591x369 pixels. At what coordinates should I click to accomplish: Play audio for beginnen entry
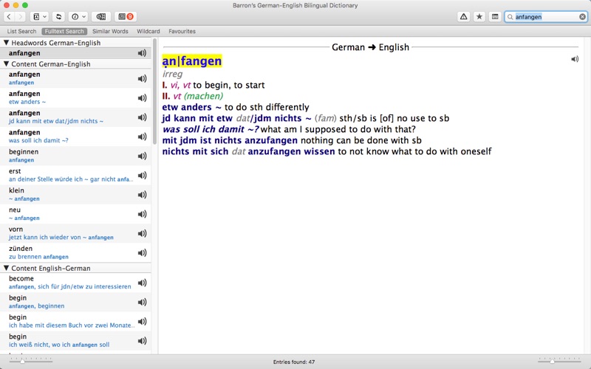pyautogui.click(x=142, y=156)
